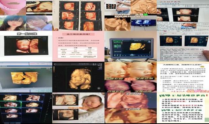Screen dimensions: 209x124
Task: Select the two stacked sibling ultrasound images
Action: [x=131, y=108]
